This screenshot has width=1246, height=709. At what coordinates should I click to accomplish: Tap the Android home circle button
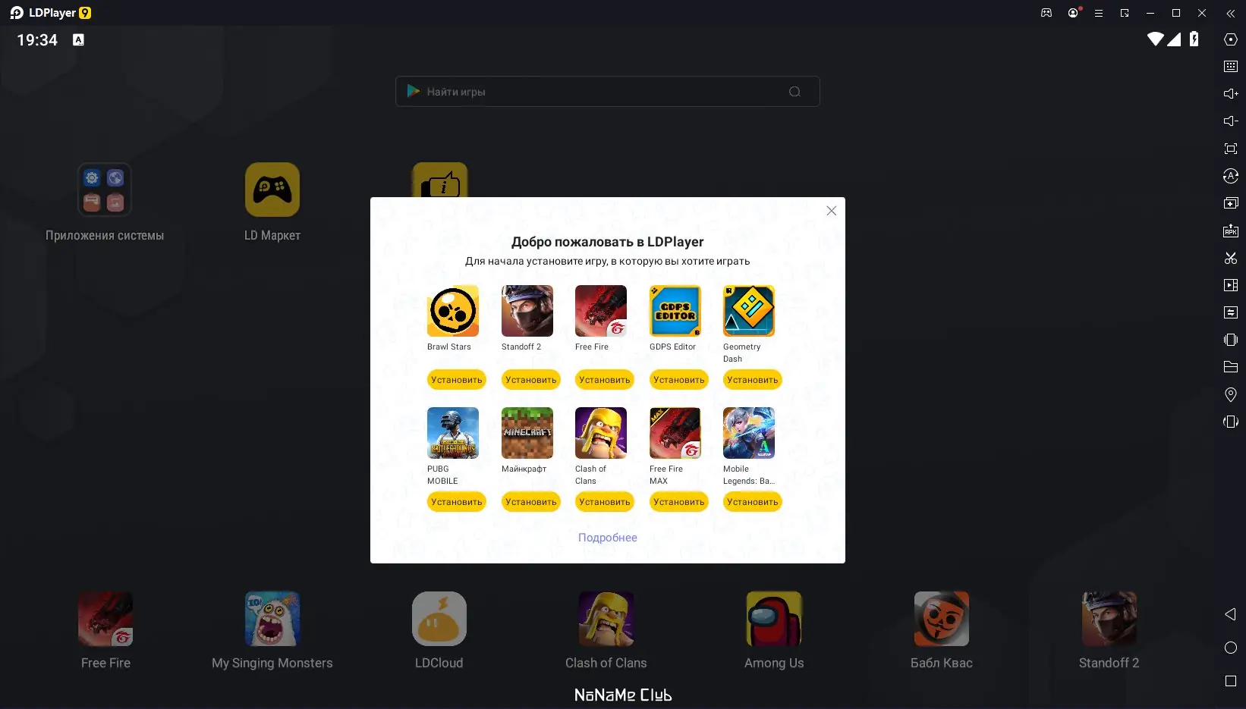(1231, 648)
